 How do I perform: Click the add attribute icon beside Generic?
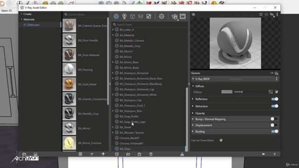271,73
